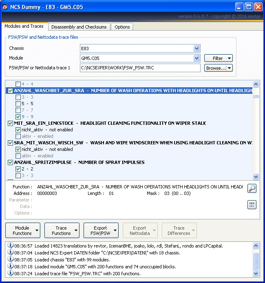Click the function list scrollbar thumb

(256, 96)
